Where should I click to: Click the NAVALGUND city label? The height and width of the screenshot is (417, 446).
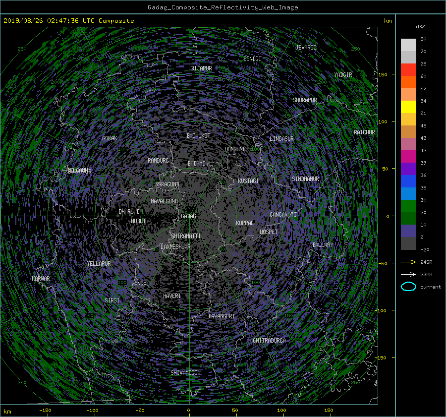164,201
